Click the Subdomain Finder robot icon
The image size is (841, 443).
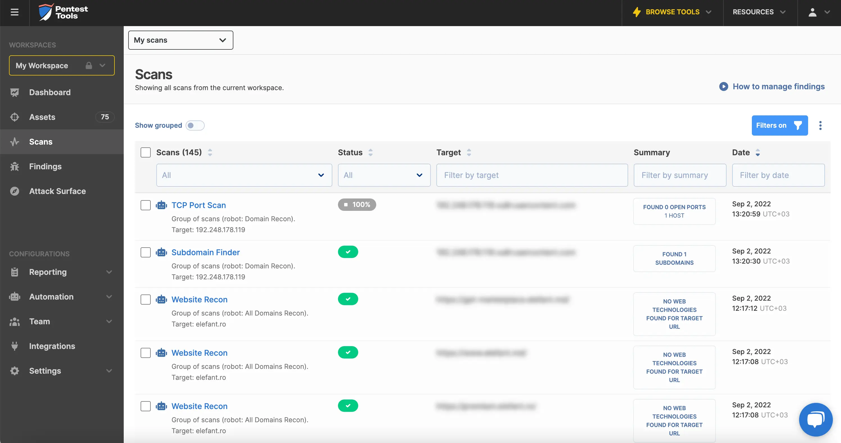pos(162,252)
